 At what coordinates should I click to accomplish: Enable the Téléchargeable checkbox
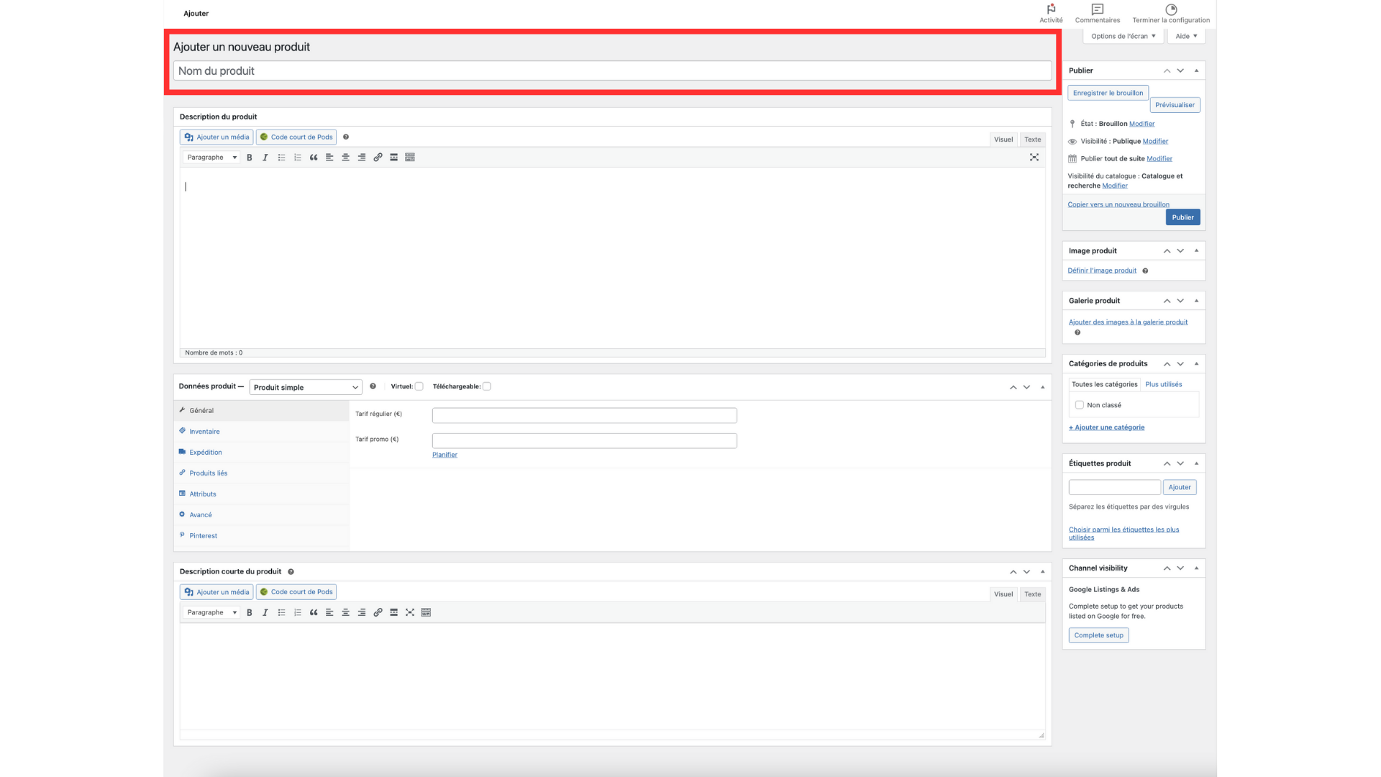click(x=487, y=386)
